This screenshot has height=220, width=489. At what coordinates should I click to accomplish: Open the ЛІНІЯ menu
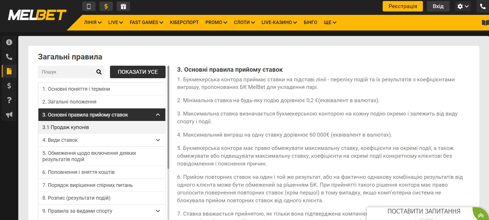pyautogui.click(x=92, y=22)
